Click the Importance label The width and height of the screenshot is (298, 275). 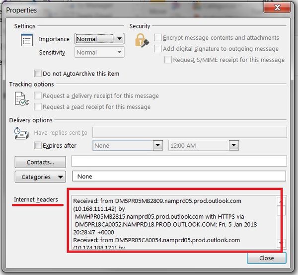click(x=54, y=39)
